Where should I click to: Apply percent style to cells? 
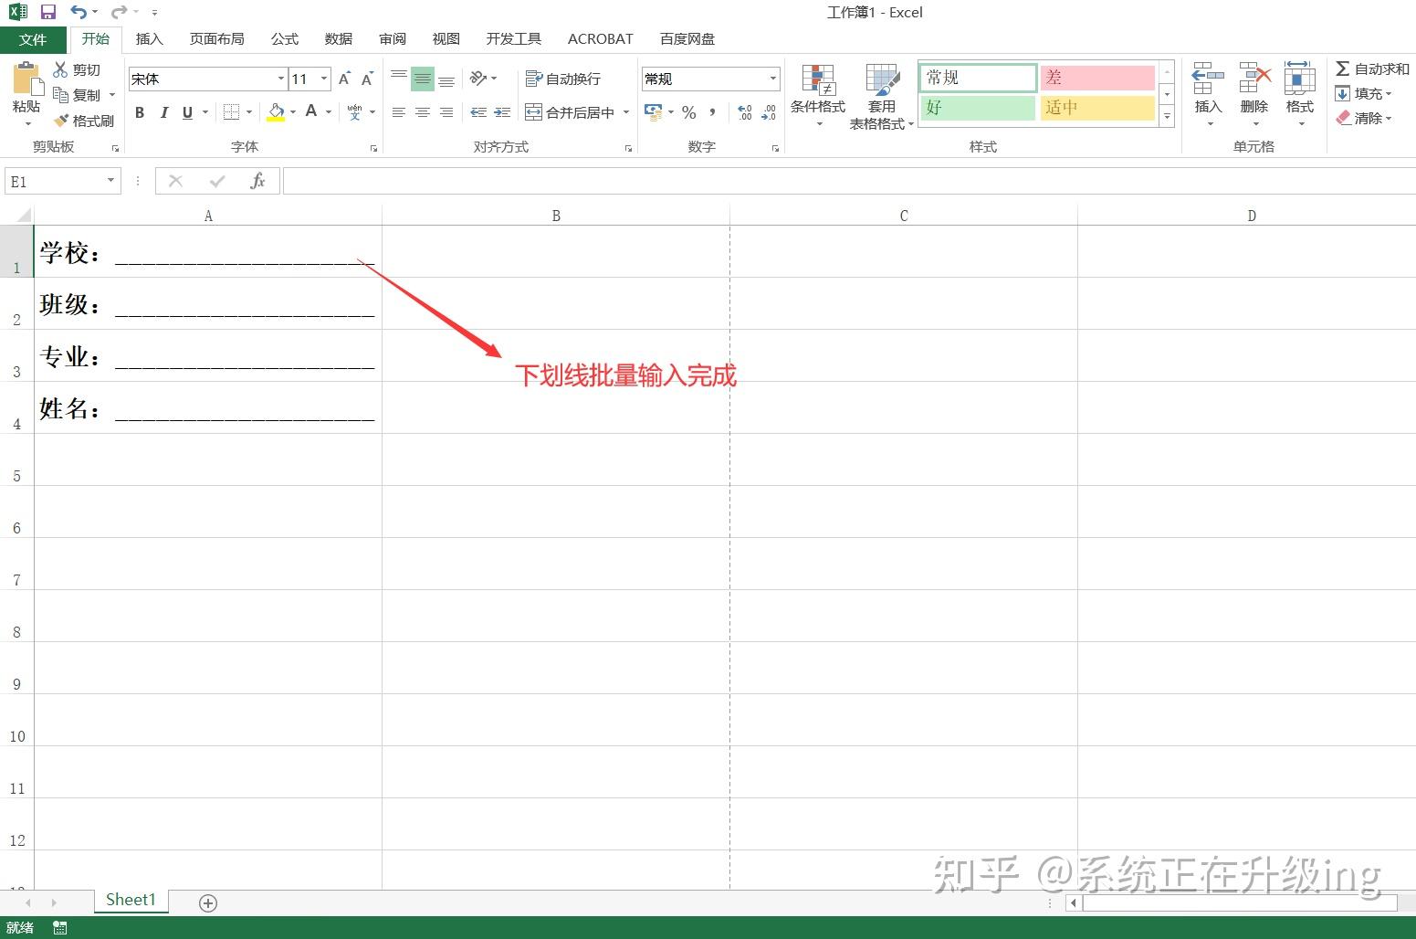coord(689,112)
